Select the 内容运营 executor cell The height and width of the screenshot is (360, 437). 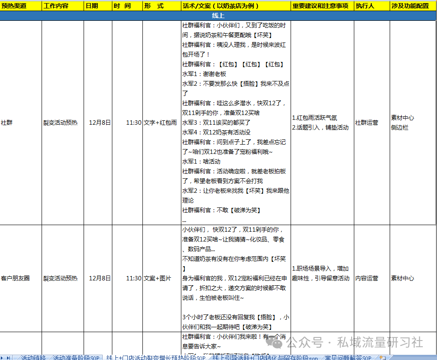coord(372,278)
